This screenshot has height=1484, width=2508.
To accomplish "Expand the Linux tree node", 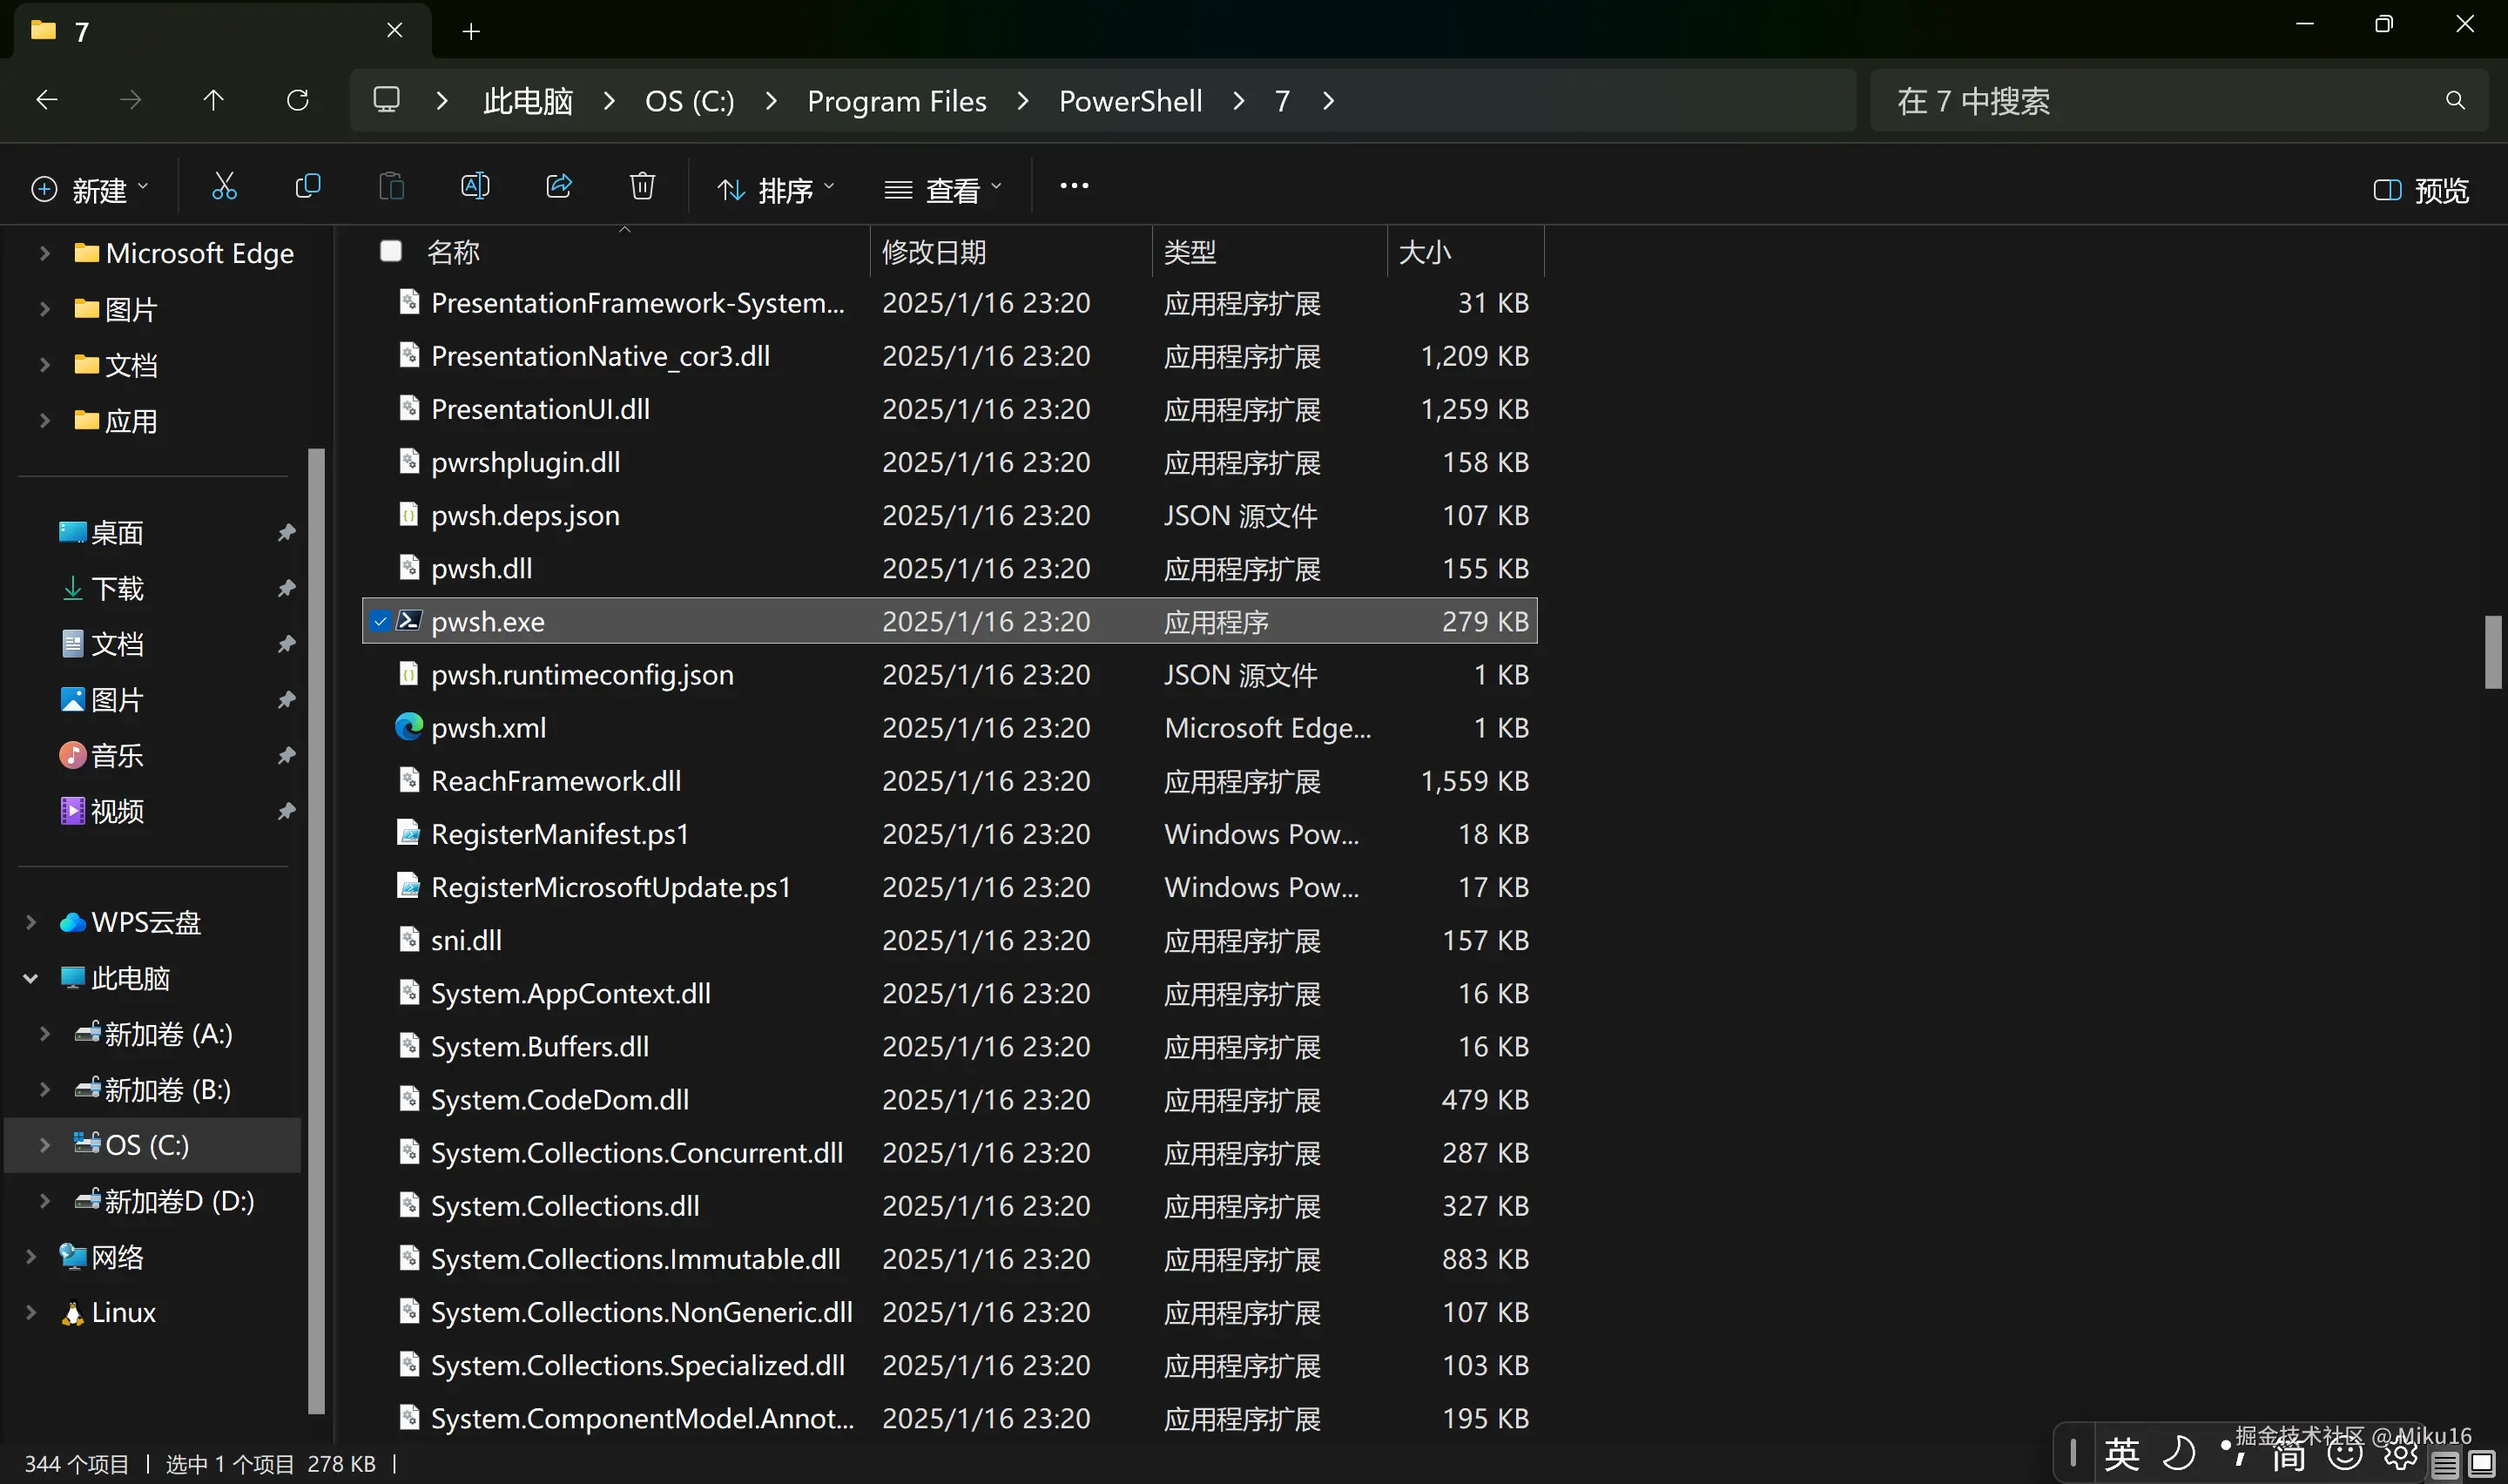I will [x=31, y=1313].
